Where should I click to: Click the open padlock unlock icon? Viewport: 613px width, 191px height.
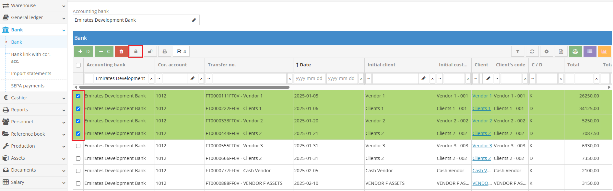(x=150, y=51)
